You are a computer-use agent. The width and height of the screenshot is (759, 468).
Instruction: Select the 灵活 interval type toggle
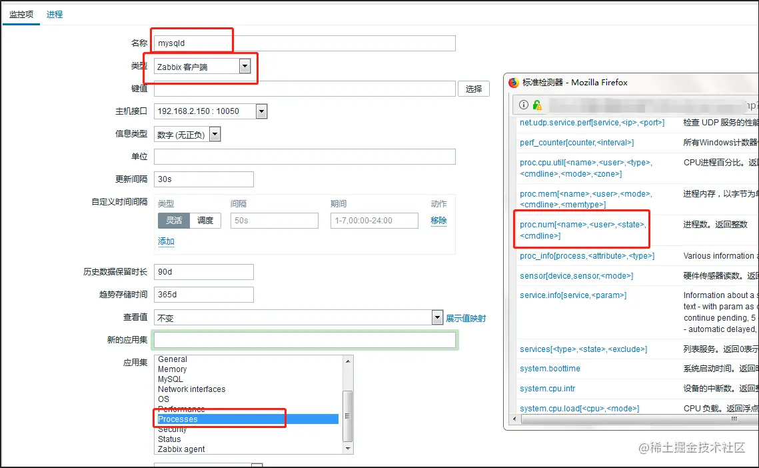(x=174, y=221)
